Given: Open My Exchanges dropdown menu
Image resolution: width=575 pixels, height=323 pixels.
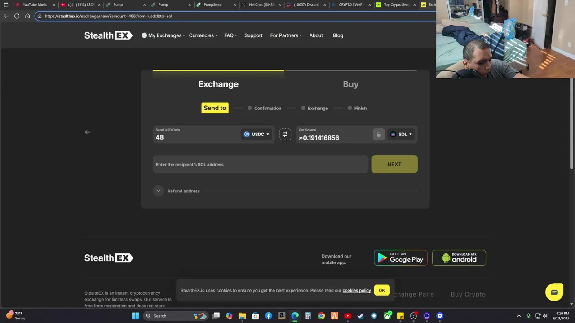Looking at the screenshot, I should point(163,35).
